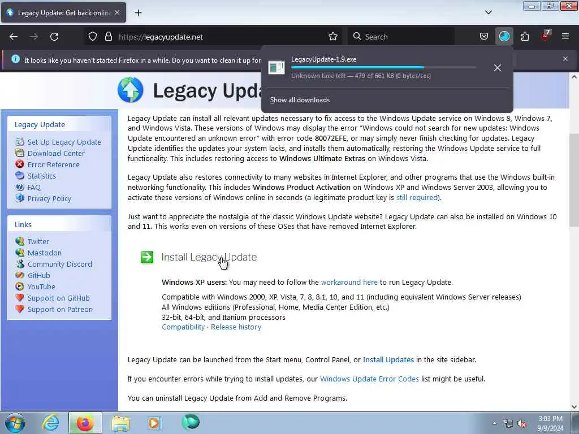Show hidden system tray icons

pos(494,423)
